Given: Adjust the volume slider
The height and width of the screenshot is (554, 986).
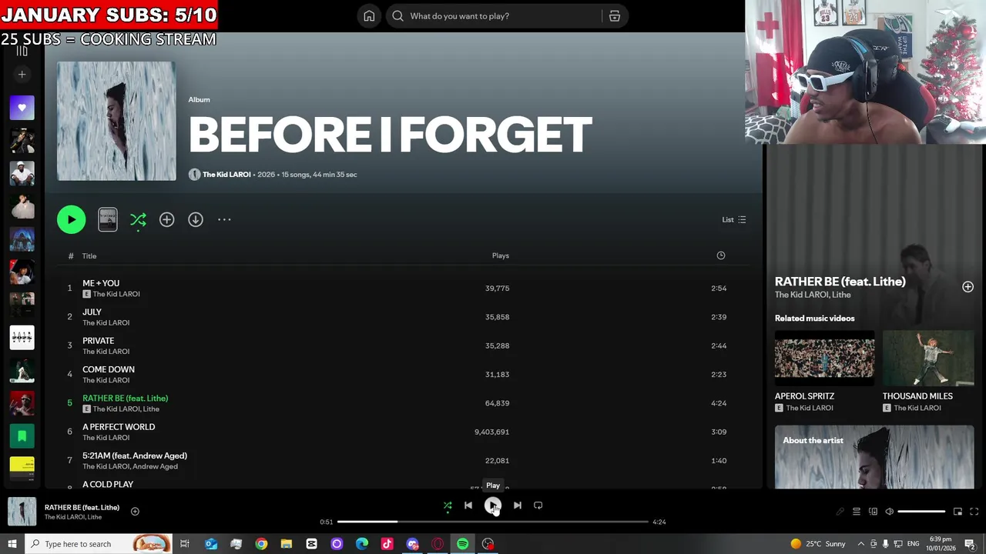Looking at the screenshot, I should coord(921,512).
